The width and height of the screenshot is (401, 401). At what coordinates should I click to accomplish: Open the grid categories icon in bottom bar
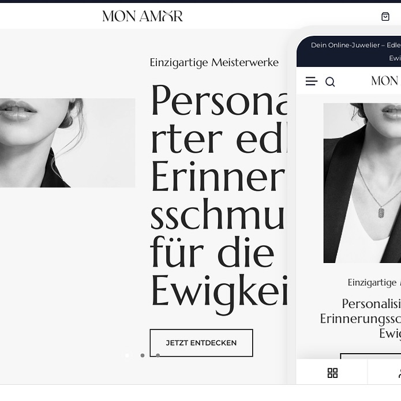[332, 373]
